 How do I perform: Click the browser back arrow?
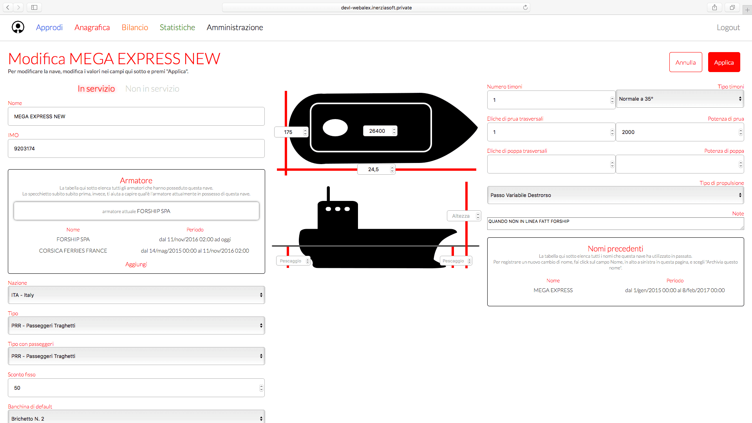tap(8, 7)
